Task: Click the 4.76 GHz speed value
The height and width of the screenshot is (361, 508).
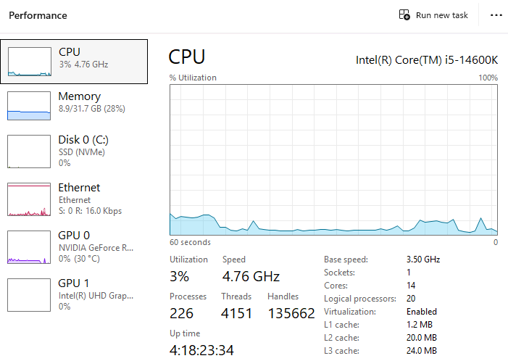Action: click(x=251, y=276)
